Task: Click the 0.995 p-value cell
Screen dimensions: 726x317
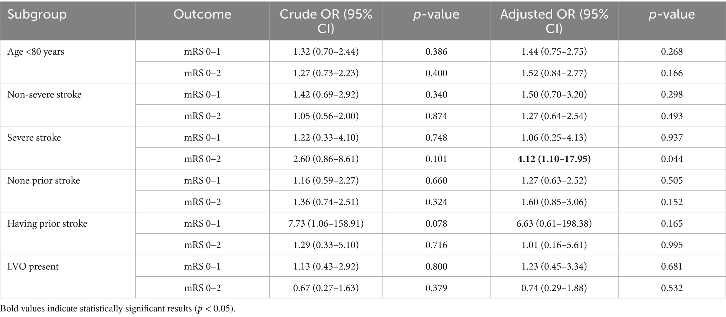Action: [x=672, y=245]
